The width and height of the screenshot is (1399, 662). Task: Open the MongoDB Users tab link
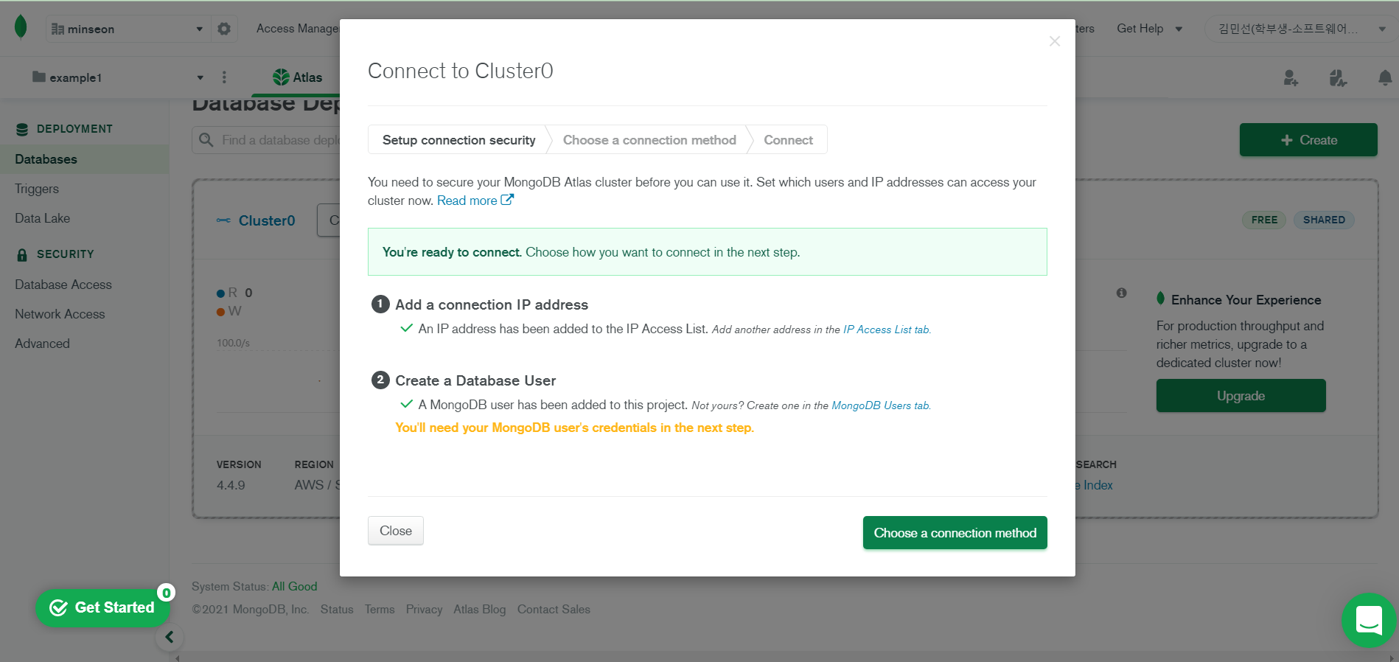pos(880,405)
